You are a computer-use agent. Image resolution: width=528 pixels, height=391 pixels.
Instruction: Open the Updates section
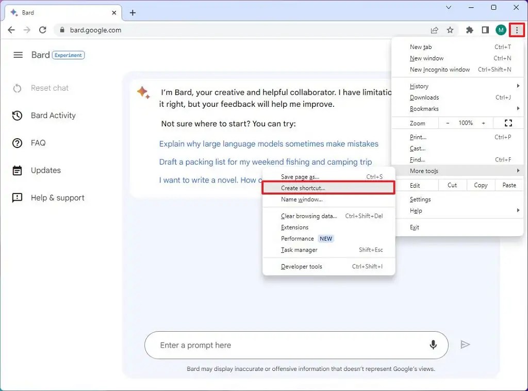(x=45, y=170)
